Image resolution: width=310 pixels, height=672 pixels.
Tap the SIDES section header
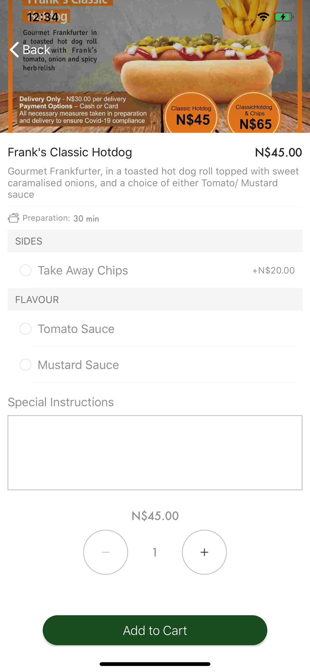(x=155, y=241)
